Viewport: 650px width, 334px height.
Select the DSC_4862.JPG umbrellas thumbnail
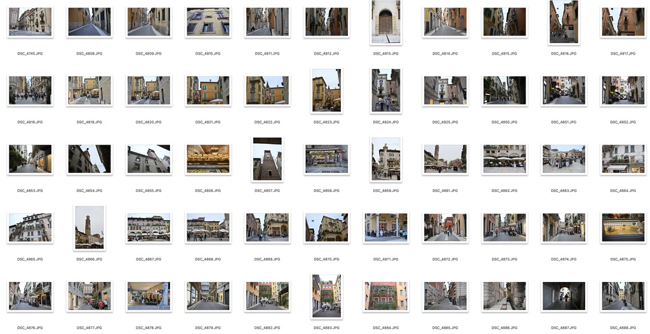504,159
